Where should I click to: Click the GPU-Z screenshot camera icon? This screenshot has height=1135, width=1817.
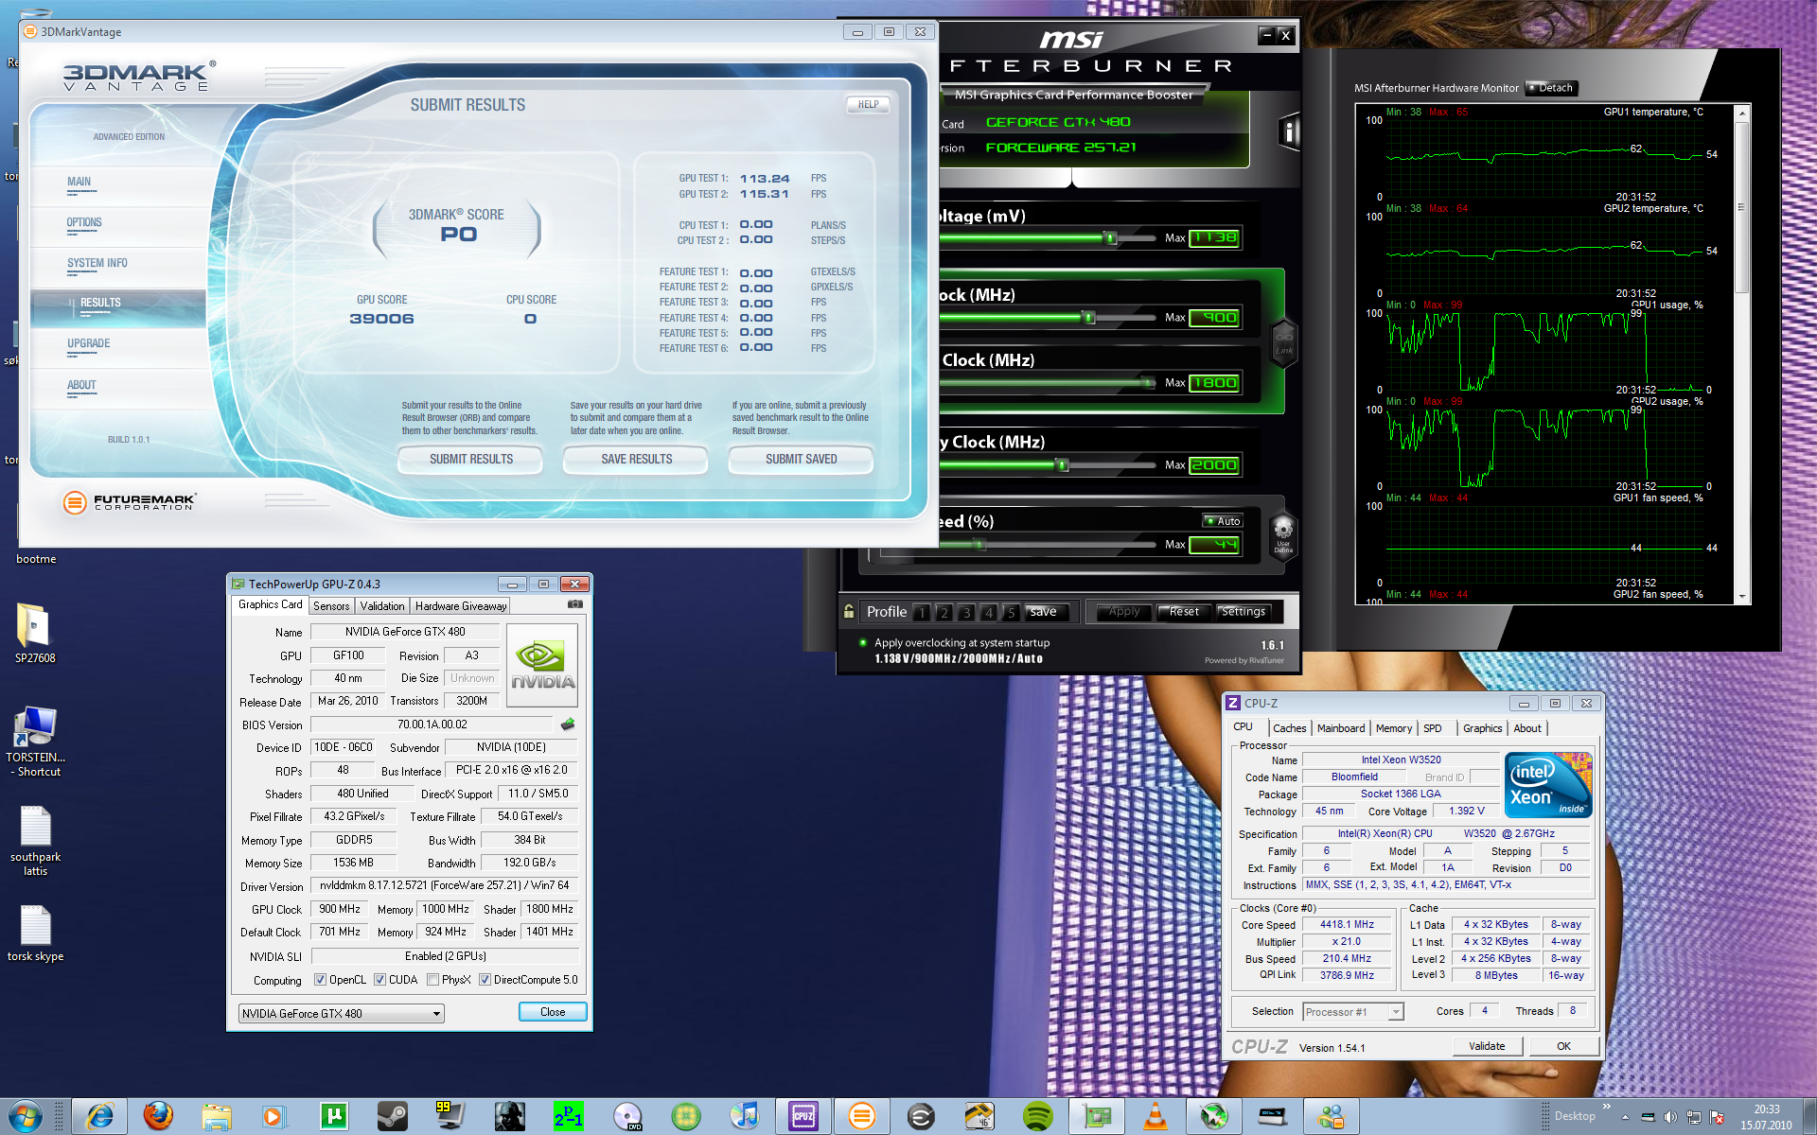(x=574, y=604)
